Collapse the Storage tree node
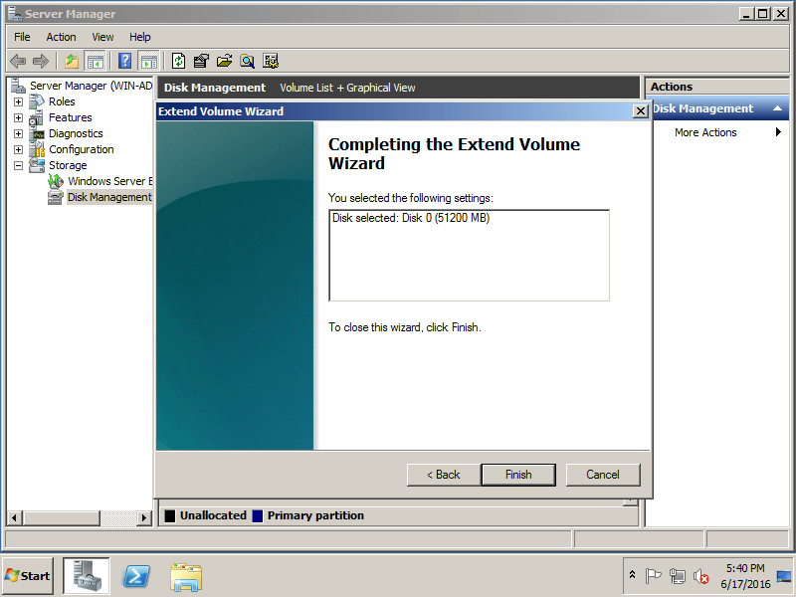Viewport: 796px width, 597px height. 18,165
